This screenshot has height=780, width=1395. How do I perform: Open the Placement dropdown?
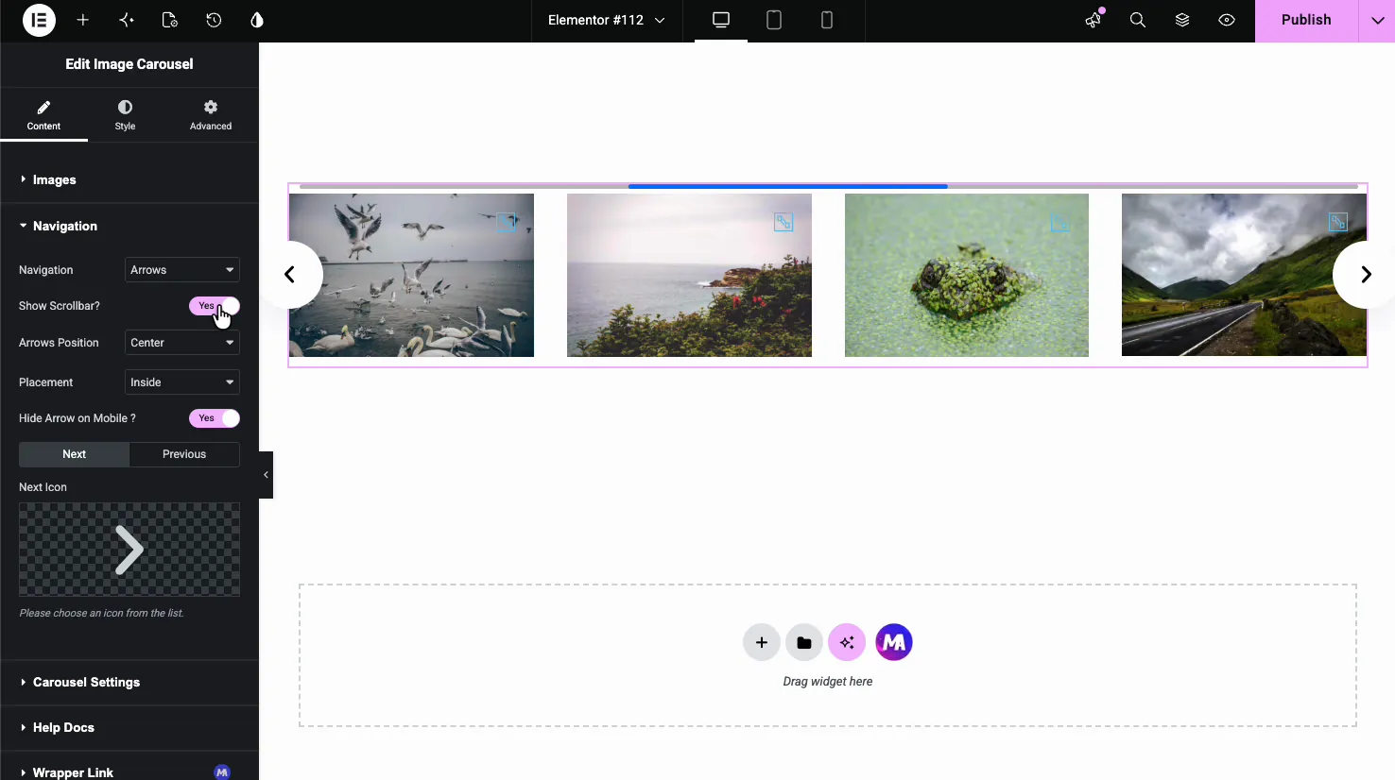pyautogui.click(x=182, y=382)
